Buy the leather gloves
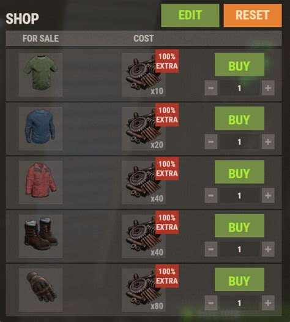The width and height of the screenshot is (290, 322). [239, 280]
